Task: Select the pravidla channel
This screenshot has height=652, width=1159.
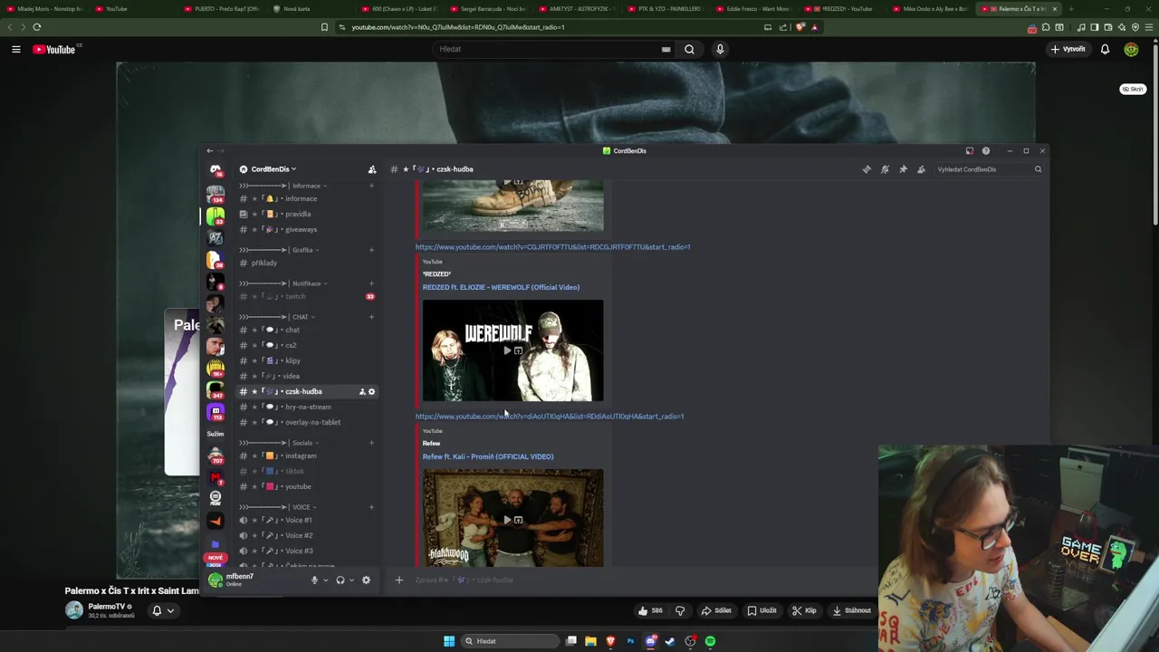Action: [x=308, y=214]
